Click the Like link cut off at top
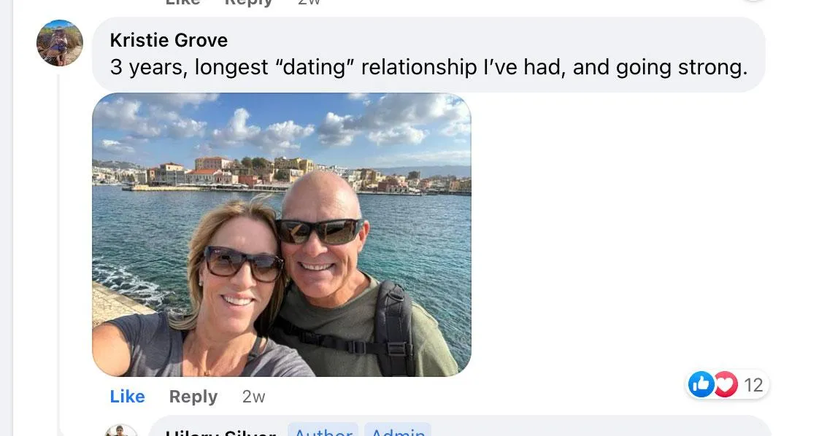The width and height of the screenshot is (819, 436). (x=182, y=3)
